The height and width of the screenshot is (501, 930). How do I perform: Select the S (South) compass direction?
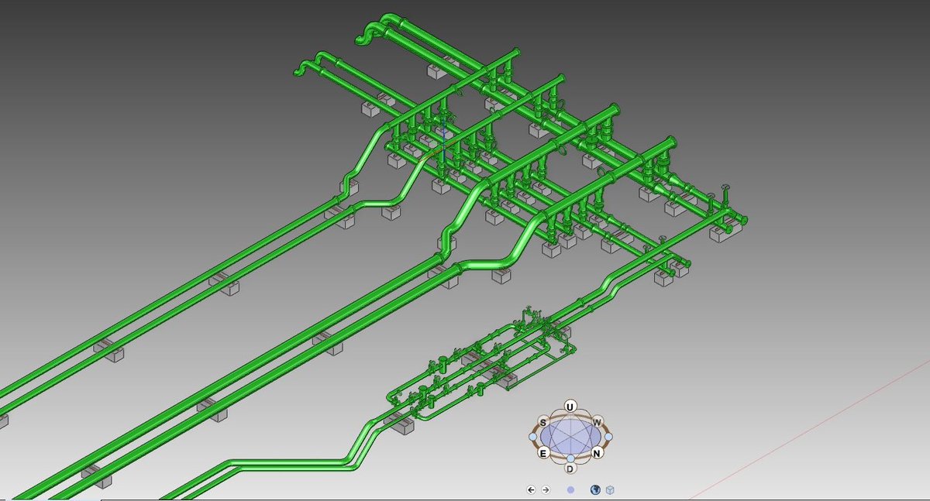(x=543, y=423)
